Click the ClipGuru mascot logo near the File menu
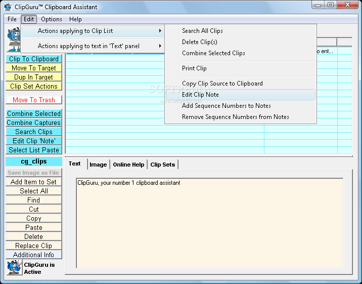This screenshot has width=362, height=284. (x=14, y=39)
